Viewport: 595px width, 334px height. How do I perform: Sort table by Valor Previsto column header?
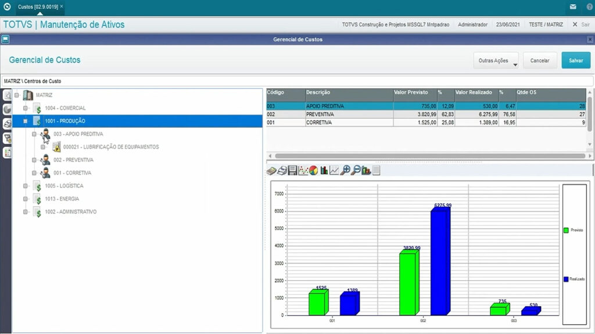pos(415,95)
